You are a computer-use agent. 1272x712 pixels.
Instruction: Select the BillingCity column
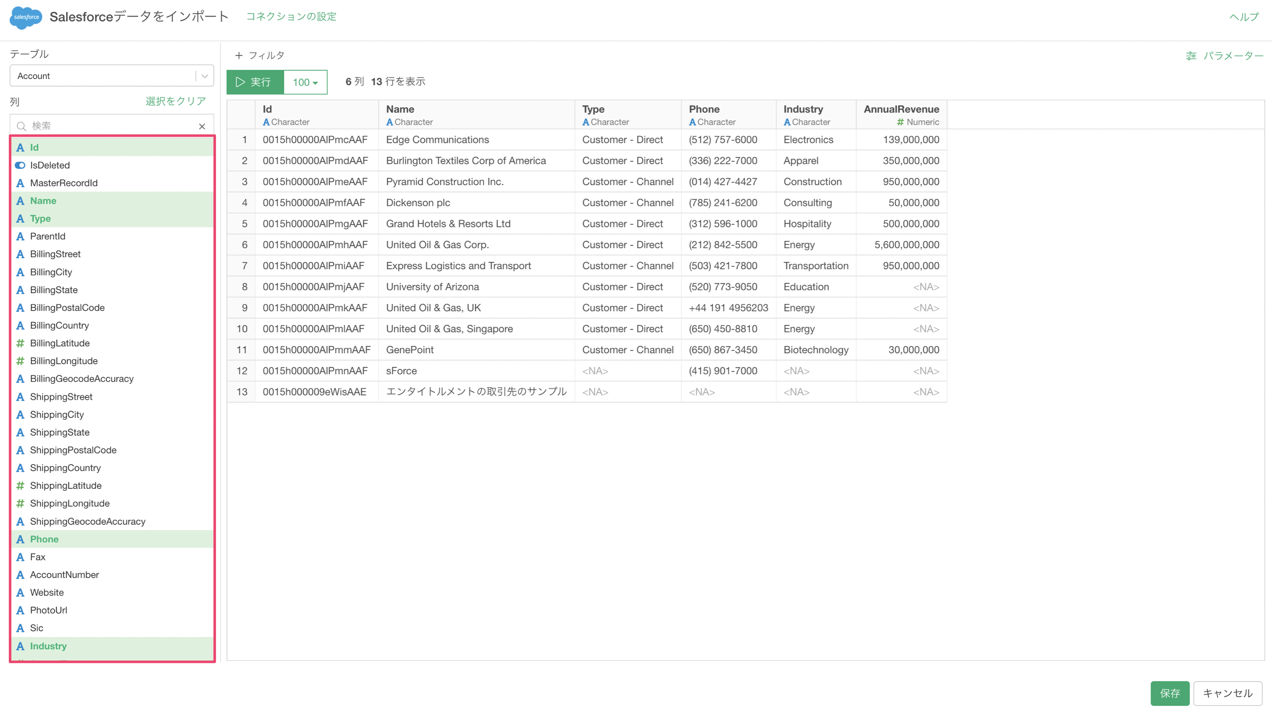113,272
